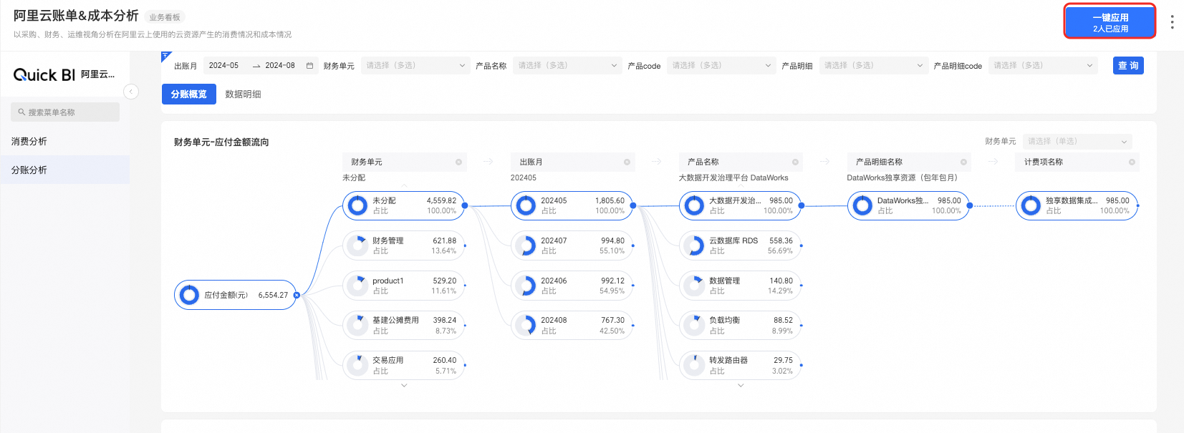This screenshot has width=1184, height=433.
Task: Click the donut icon of DataWorks独享资源 node
Action: (862, 206)
